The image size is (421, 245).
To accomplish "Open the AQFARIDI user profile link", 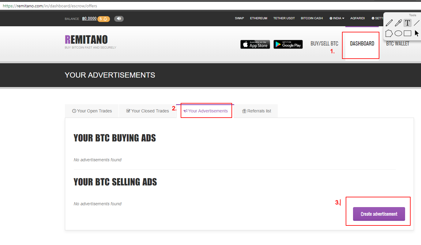I will (x=358, y=18).
